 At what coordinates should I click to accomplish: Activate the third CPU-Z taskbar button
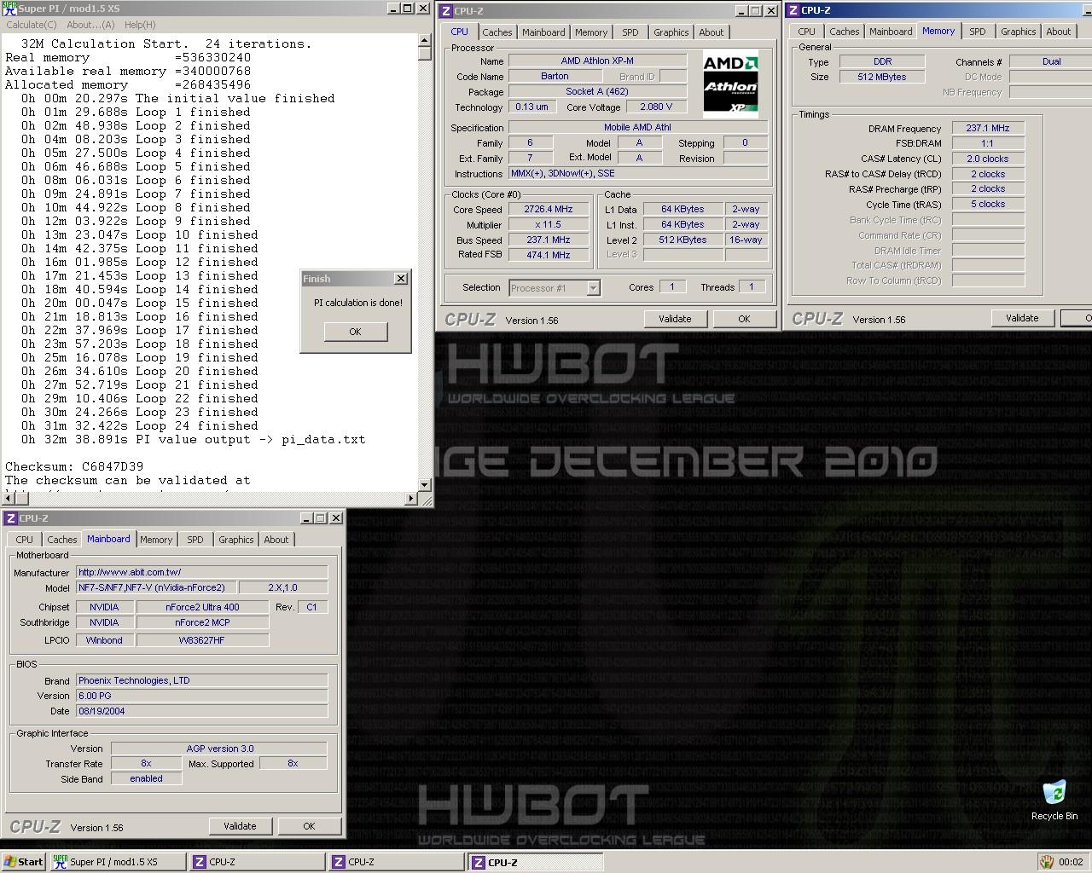point(536,862)
